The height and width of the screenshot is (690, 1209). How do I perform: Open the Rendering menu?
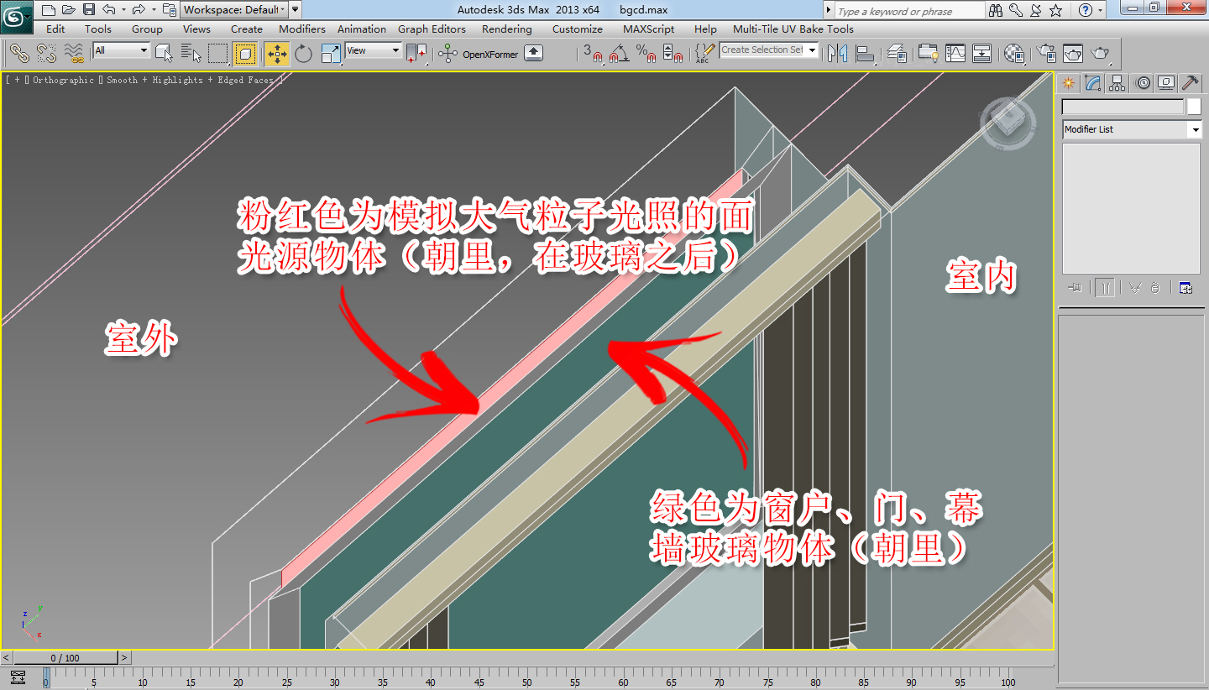click(507, 29)
